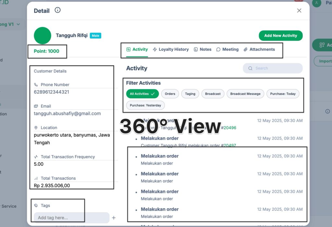The image size is (332, 227).
Task: Click the search magnifier icon in Activity
Action: tap(250, 68)
